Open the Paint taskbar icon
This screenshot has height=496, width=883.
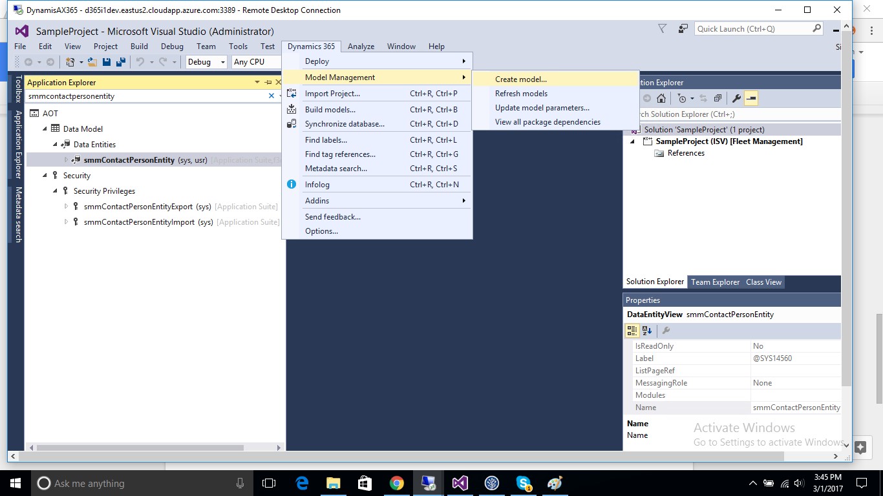point(555,483)
